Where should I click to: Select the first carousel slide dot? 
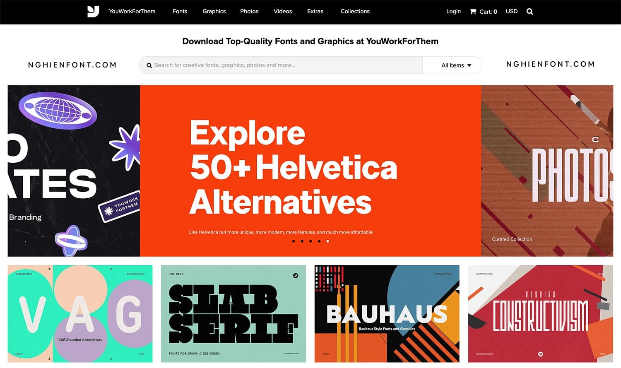294,241
